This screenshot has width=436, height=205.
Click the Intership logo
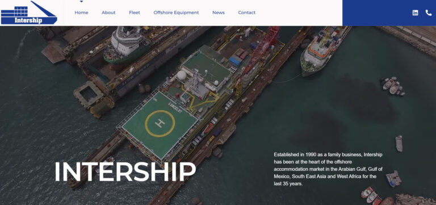[x=29, y=12]
